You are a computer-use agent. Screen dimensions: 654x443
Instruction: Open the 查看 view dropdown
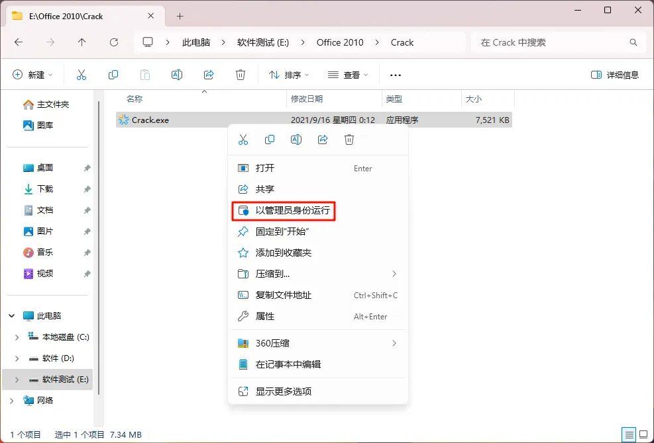[348, 75]
